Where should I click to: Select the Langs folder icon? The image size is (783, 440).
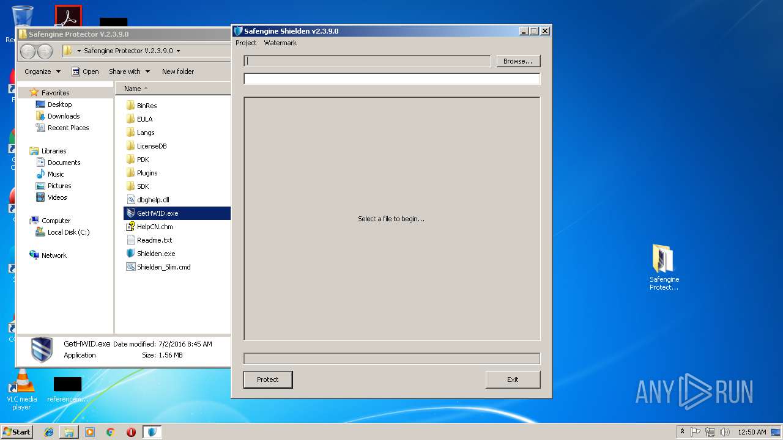point(130,133)
